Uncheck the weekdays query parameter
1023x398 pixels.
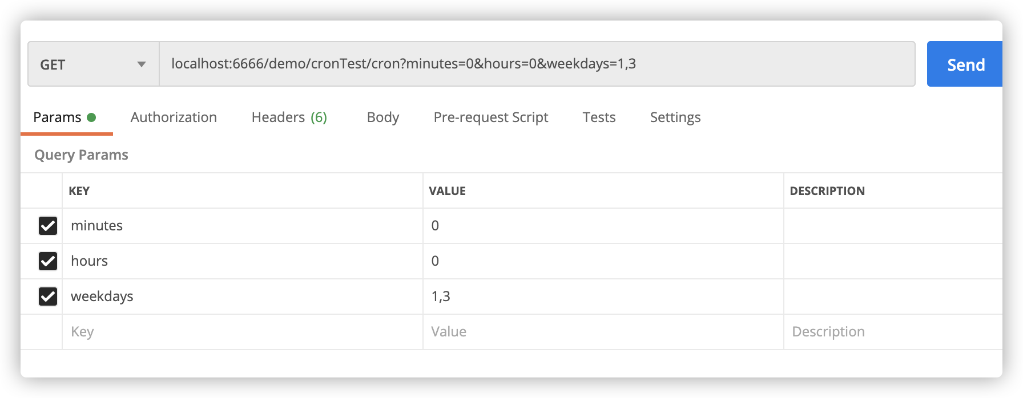(x=47, y=297)
